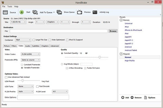Check the Fast Decode option
Screen dimensions: 163x108
point(37,86)
